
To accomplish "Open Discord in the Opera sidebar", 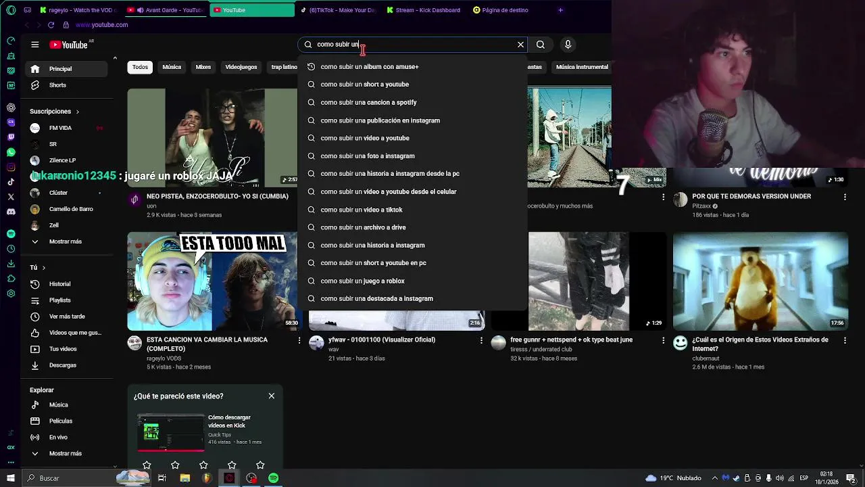I will click(x=11, y=212).
